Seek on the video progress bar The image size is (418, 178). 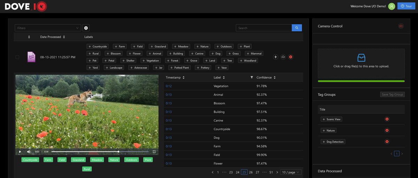coord(100,152)
